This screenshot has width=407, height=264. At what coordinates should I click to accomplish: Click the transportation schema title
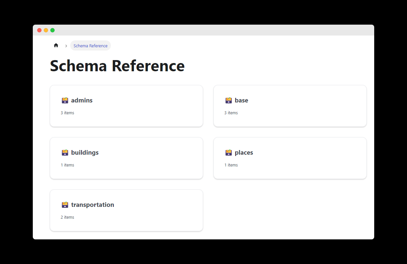[93, 205]
